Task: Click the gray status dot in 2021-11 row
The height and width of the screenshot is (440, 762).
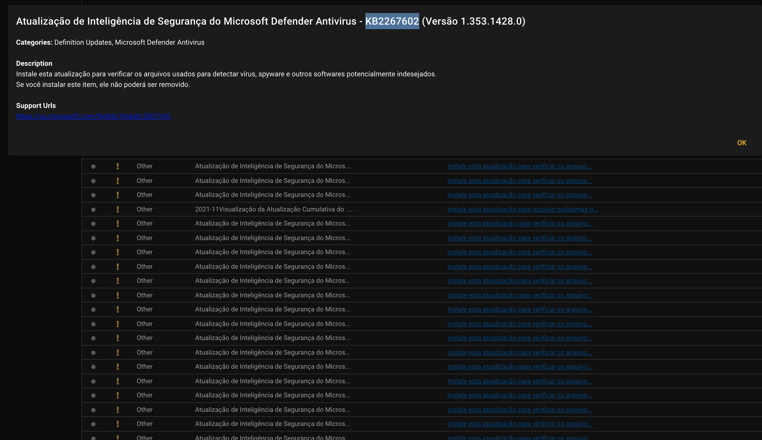Action: click(x=93, y=209)
